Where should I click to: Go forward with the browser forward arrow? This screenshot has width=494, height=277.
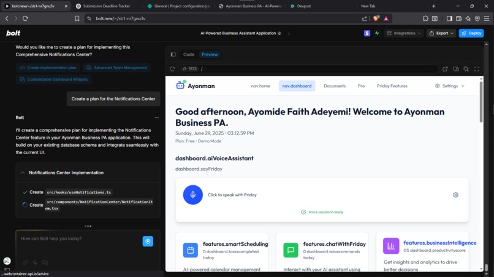(16, 18)
